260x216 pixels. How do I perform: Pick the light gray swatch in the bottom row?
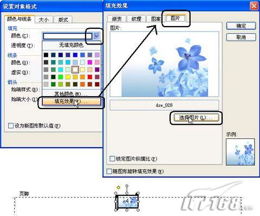[x=46, y=84]
